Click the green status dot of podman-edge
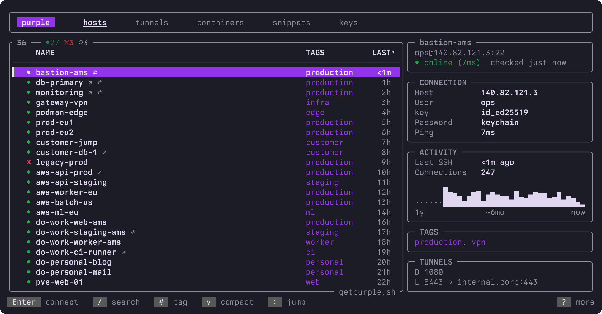This screenshot has height=314, width=602. point(29,112)
